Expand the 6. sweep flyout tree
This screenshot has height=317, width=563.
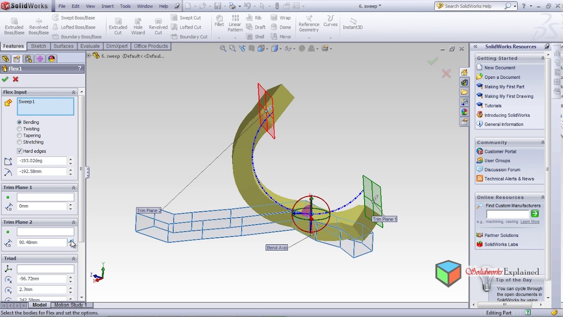(89, 56)
